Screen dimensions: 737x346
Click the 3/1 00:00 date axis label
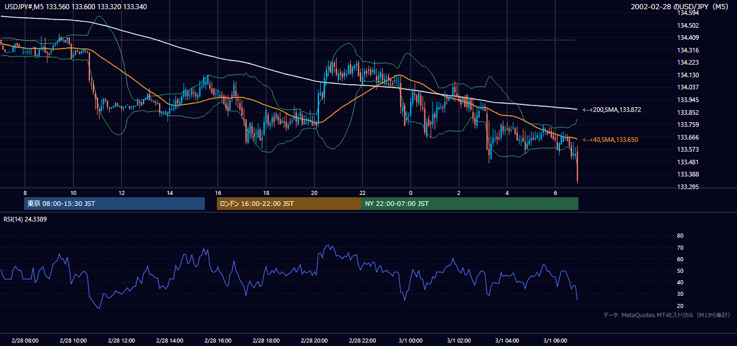pos(411,341)
